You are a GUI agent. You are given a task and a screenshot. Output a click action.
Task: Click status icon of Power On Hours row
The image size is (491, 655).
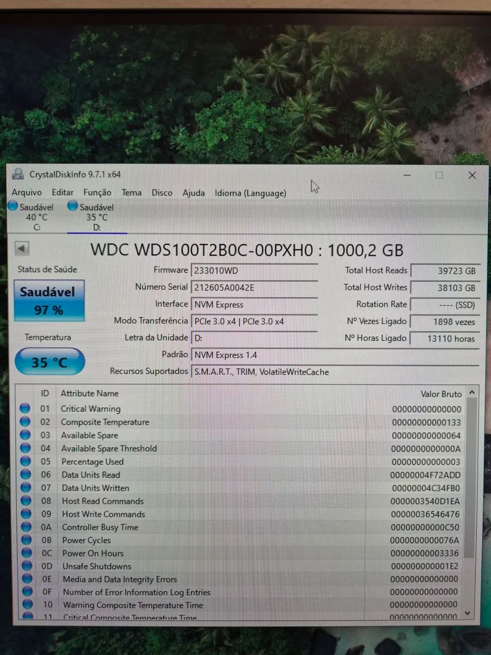[x=27, y=553]
